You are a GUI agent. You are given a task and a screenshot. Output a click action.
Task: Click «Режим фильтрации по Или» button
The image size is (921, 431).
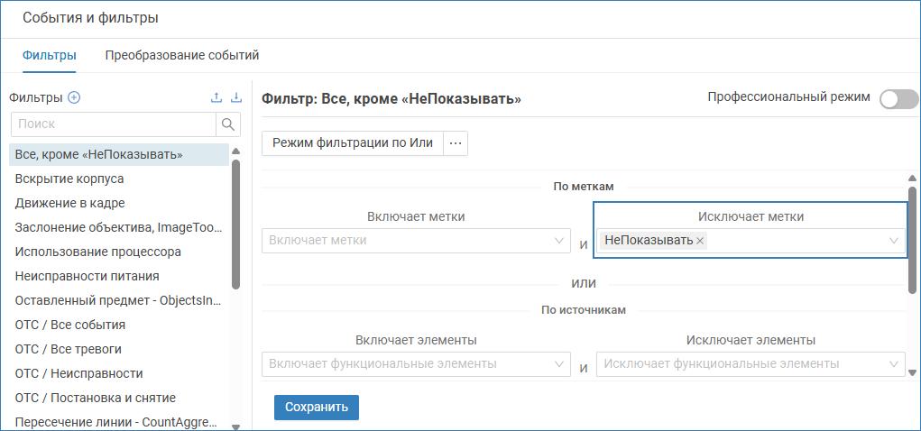click(353, 143)
